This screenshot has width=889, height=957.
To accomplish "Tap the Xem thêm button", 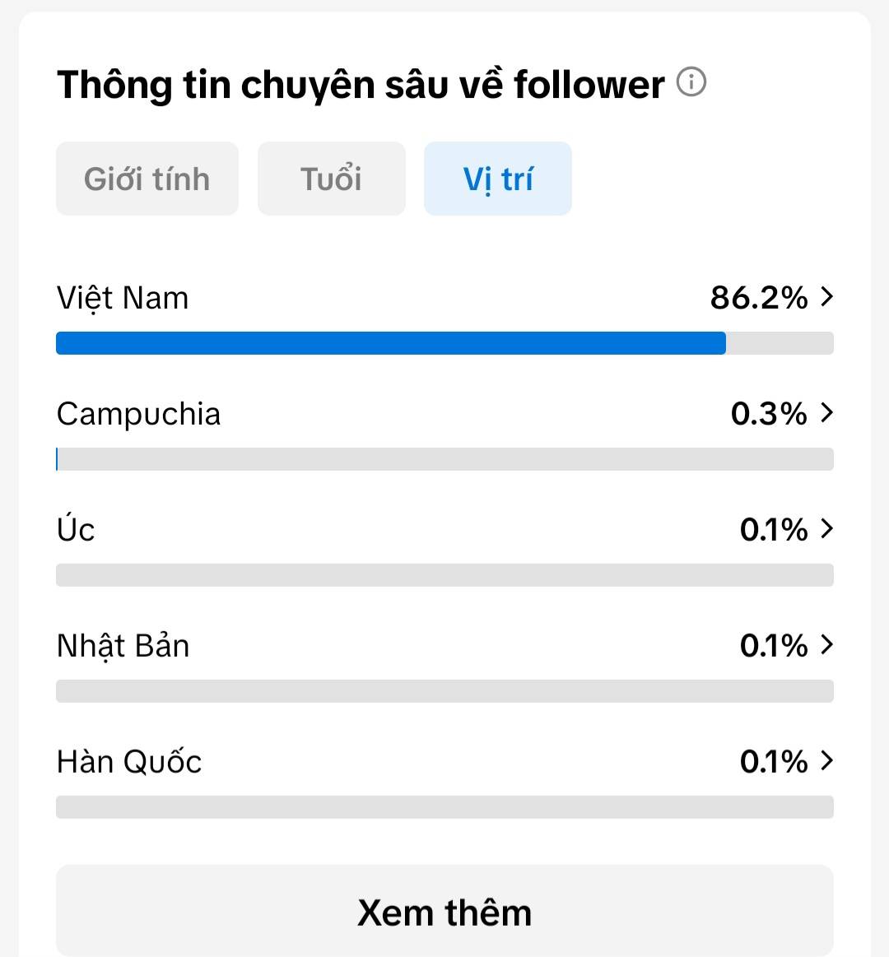I will [444, 911].
